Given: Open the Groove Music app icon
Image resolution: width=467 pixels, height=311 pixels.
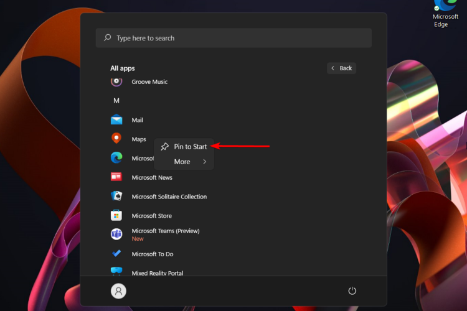Looking at the screenshot, I should tap(116, 82).
